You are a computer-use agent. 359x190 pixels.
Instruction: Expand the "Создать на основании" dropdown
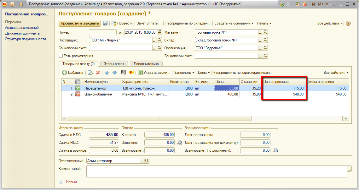[234, 24]
